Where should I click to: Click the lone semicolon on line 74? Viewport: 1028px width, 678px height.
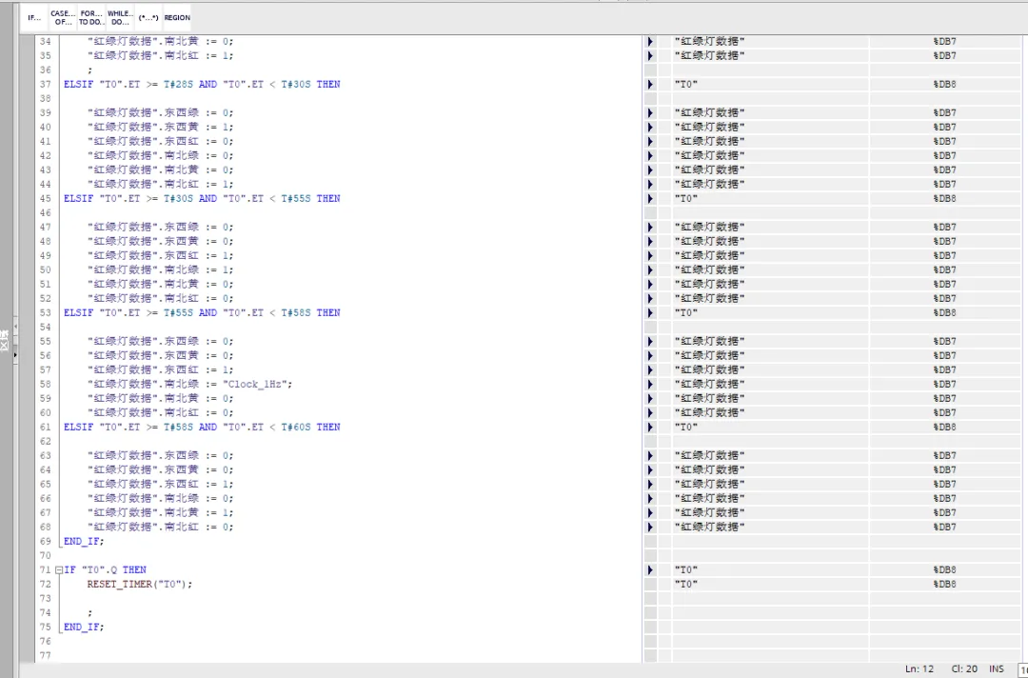pos(89,613)
